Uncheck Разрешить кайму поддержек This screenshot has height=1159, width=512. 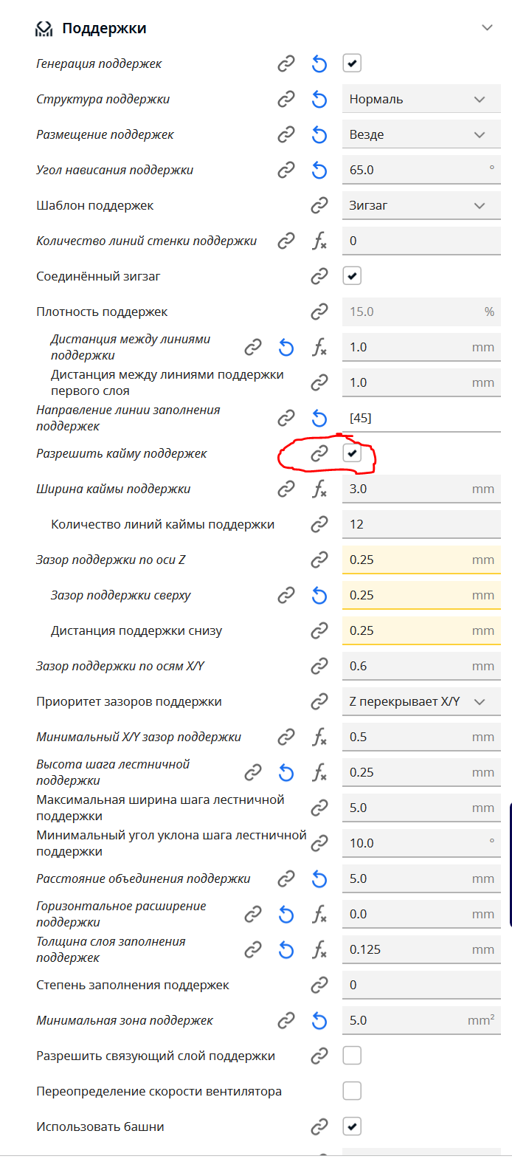352,453
